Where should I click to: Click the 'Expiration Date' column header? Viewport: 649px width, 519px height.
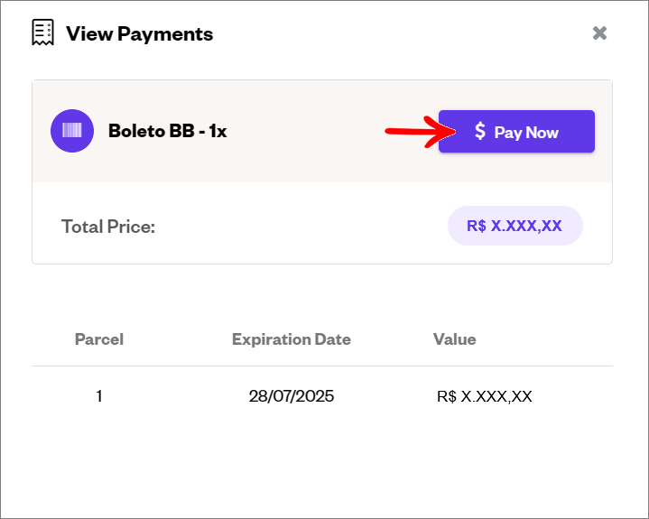[x=291, y=339]
